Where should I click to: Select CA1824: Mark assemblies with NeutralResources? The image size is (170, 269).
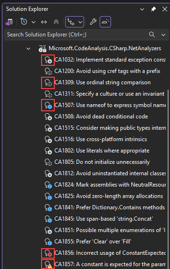(110, 184)
